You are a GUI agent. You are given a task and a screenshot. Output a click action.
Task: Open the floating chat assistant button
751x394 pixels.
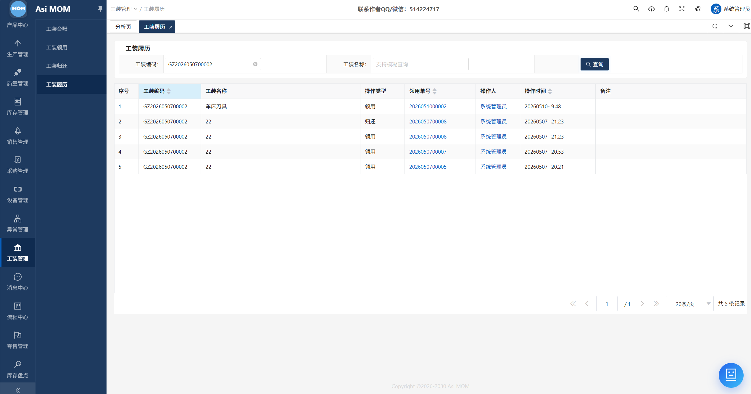click(x=731, y=375)
